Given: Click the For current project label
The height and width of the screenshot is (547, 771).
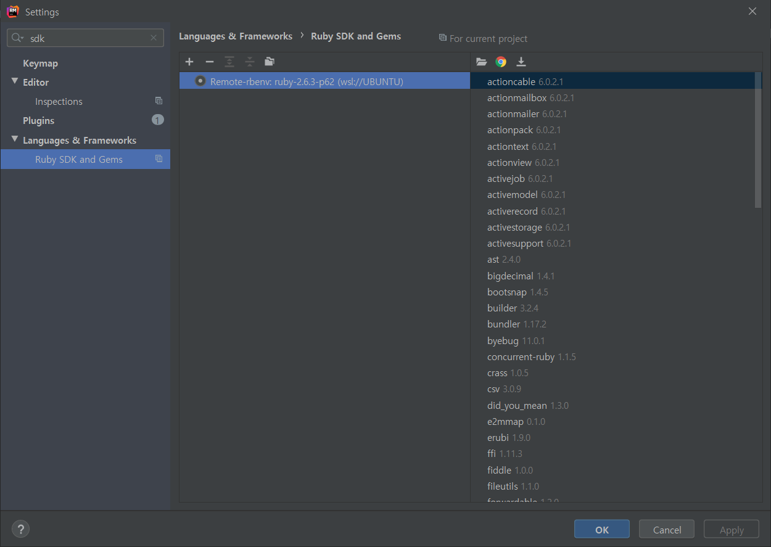Looking at the screenshot, I should click(x=489, y=38).
